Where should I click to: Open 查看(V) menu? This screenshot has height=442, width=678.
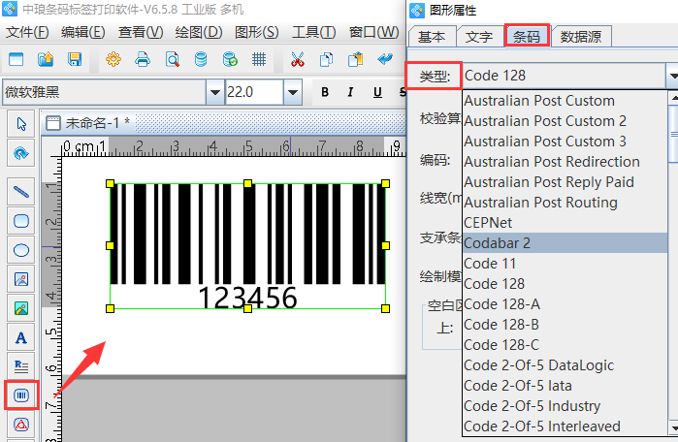point(141,32)
